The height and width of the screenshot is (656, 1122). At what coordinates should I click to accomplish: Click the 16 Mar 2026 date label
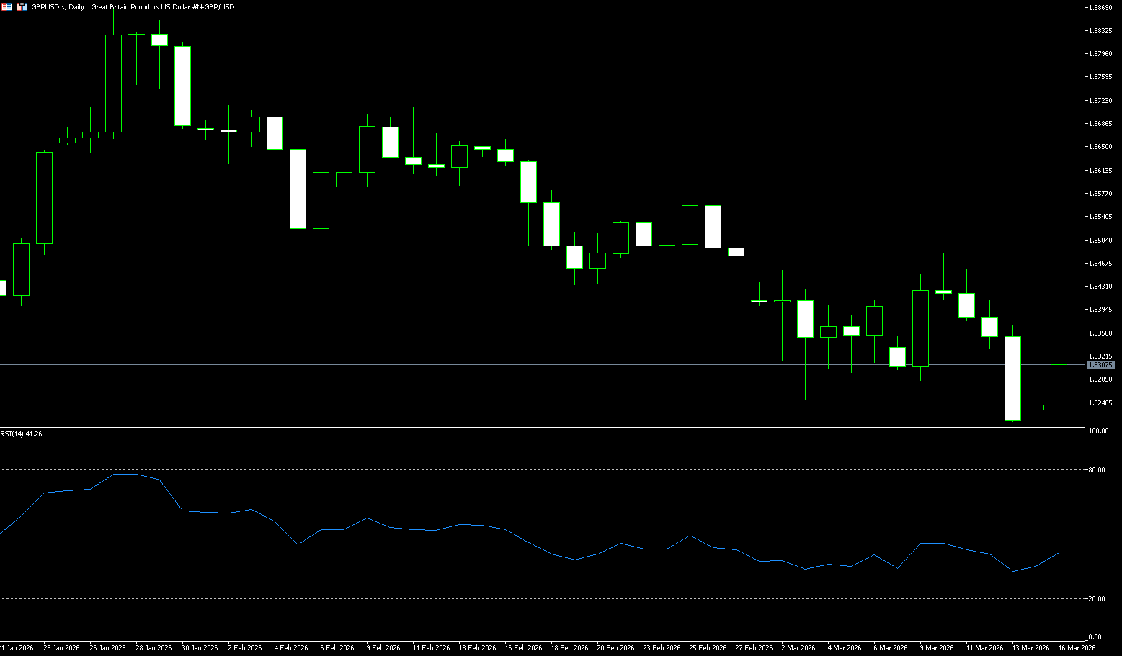pos(1077,648)
